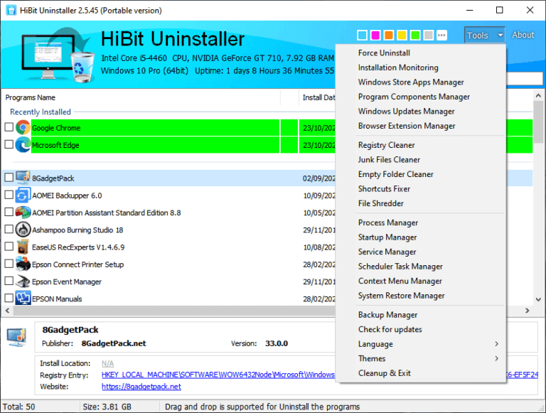The width and height of the screenshot is (546, 413).
Task: Click the HiBit Uninstaller title bar icon
Action: point(11,10)
